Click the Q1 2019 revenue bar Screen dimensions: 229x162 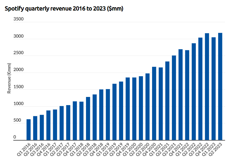click(108, 115)
